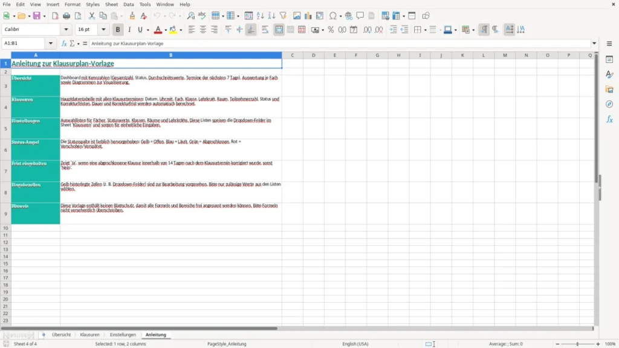Toggle Merge and Center Cells
The width and height of the screenshot is (619, 348).
tap(279, 30)
